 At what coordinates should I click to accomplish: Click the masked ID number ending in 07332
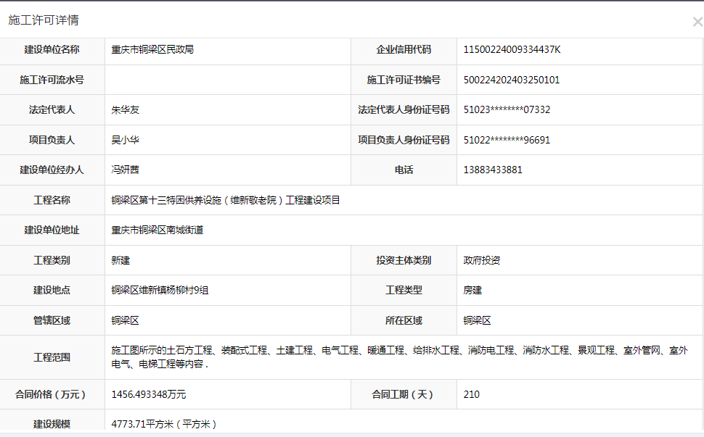pyautogui.click(x=507, y=110)
